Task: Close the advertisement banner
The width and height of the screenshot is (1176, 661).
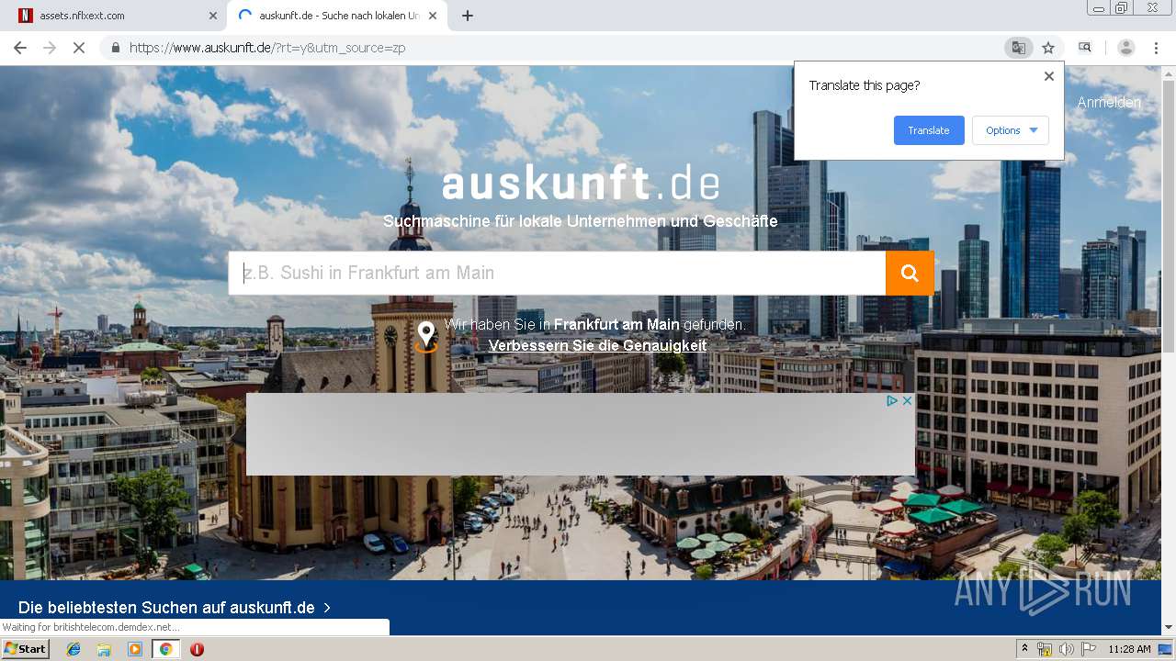Action: coord(907,401)
